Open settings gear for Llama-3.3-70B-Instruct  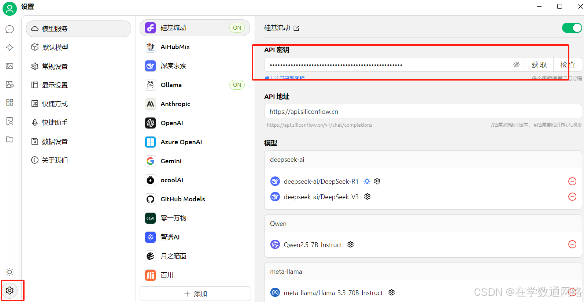point(392,292)
